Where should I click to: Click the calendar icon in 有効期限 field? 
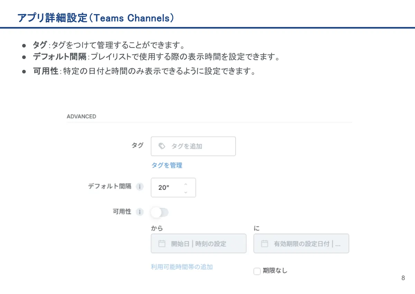[264, 243]
